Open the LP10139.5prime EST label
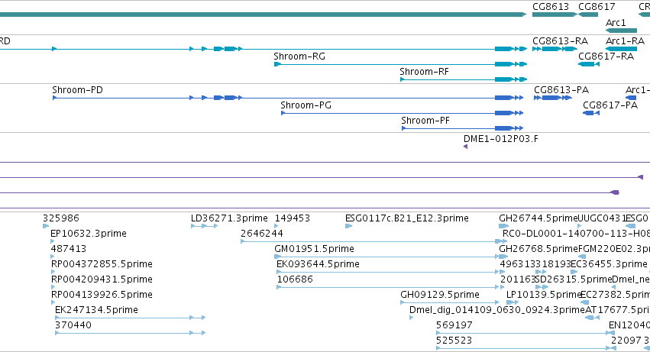The width and height of the screenshot is (650, 352). point(545,295)
